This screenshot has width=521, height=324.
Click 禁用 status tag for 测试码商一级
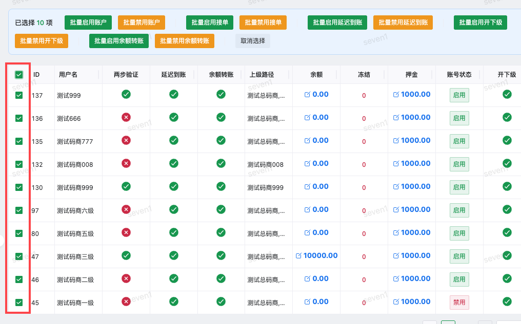tap(459, 303)
